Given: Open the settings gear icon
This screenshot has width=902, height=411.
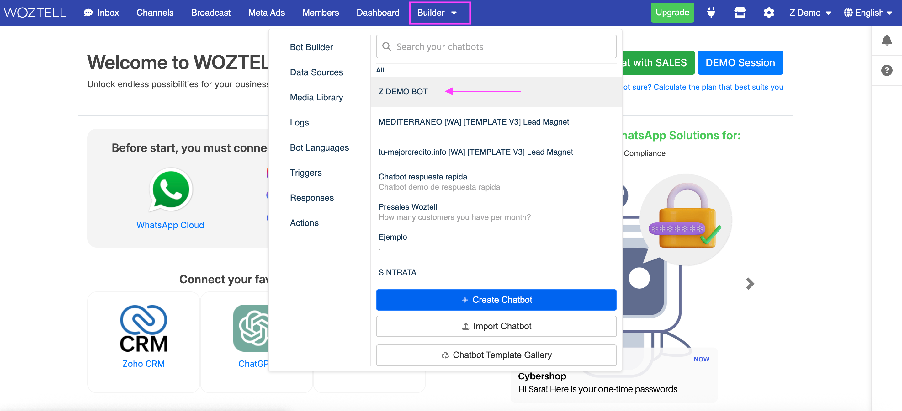Looking at the screenshot, I should pos(769,13).
